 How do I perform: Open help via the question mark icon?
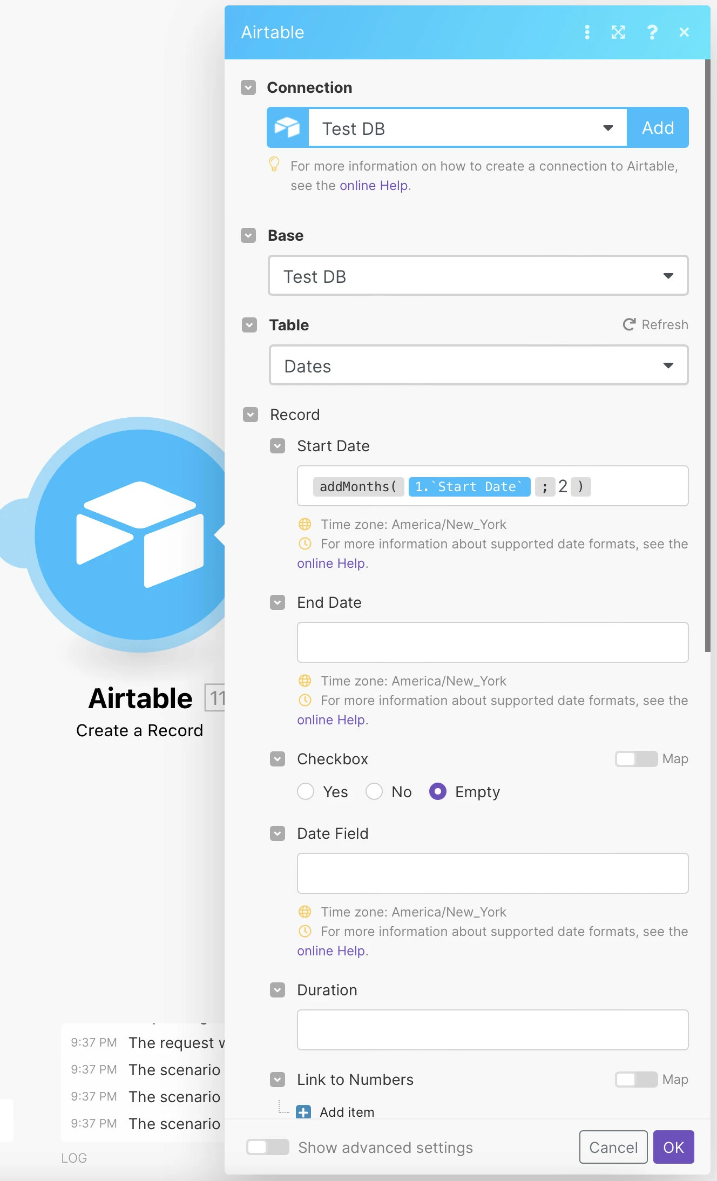(652, 32)
